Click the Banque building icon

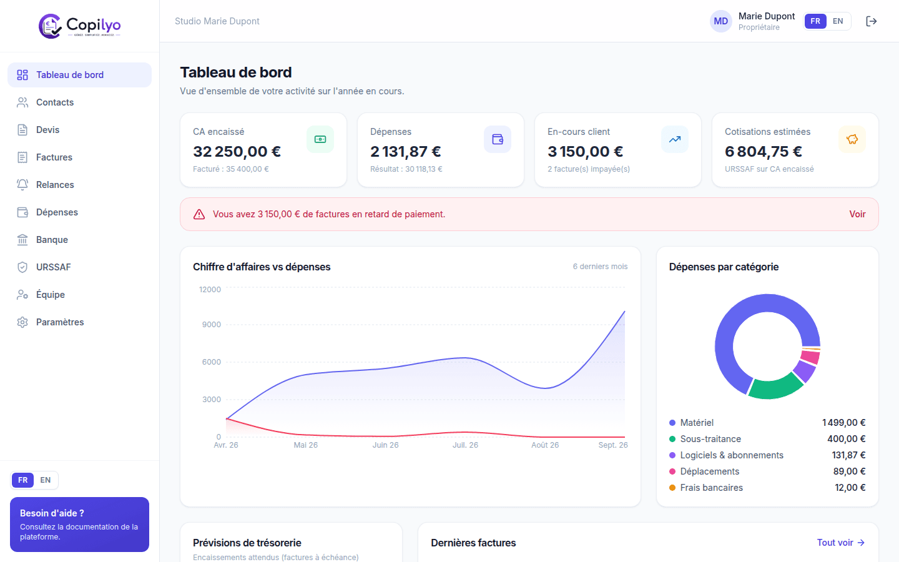22,240
